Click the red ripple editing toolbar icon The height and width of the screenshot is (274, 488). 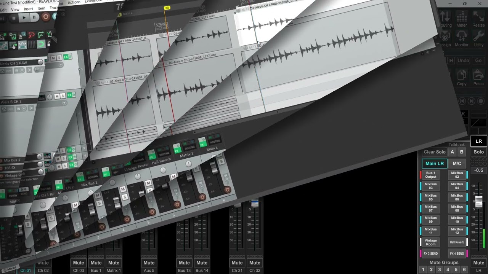(31, 35)
